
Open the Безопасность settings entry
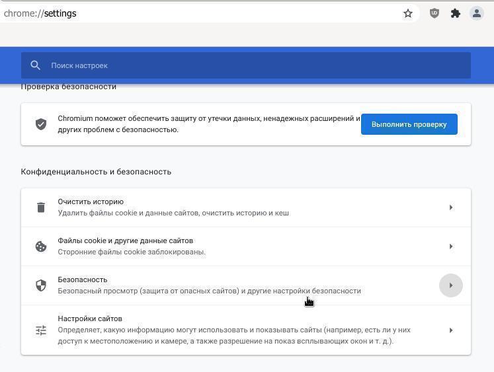(x=246, y=285)
